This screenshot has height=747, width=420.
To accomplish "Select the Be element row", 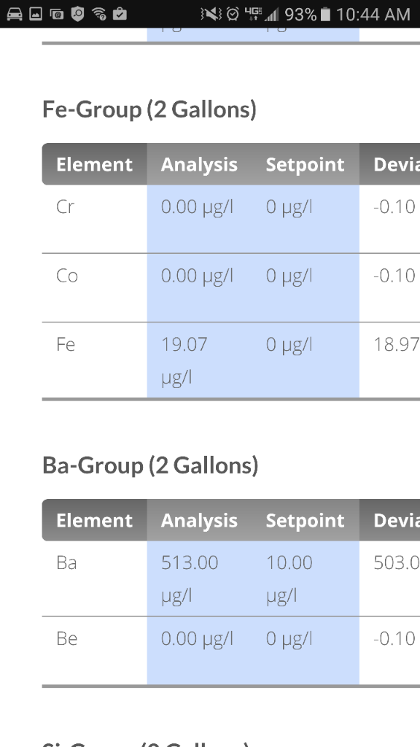I will coord(231,651).
